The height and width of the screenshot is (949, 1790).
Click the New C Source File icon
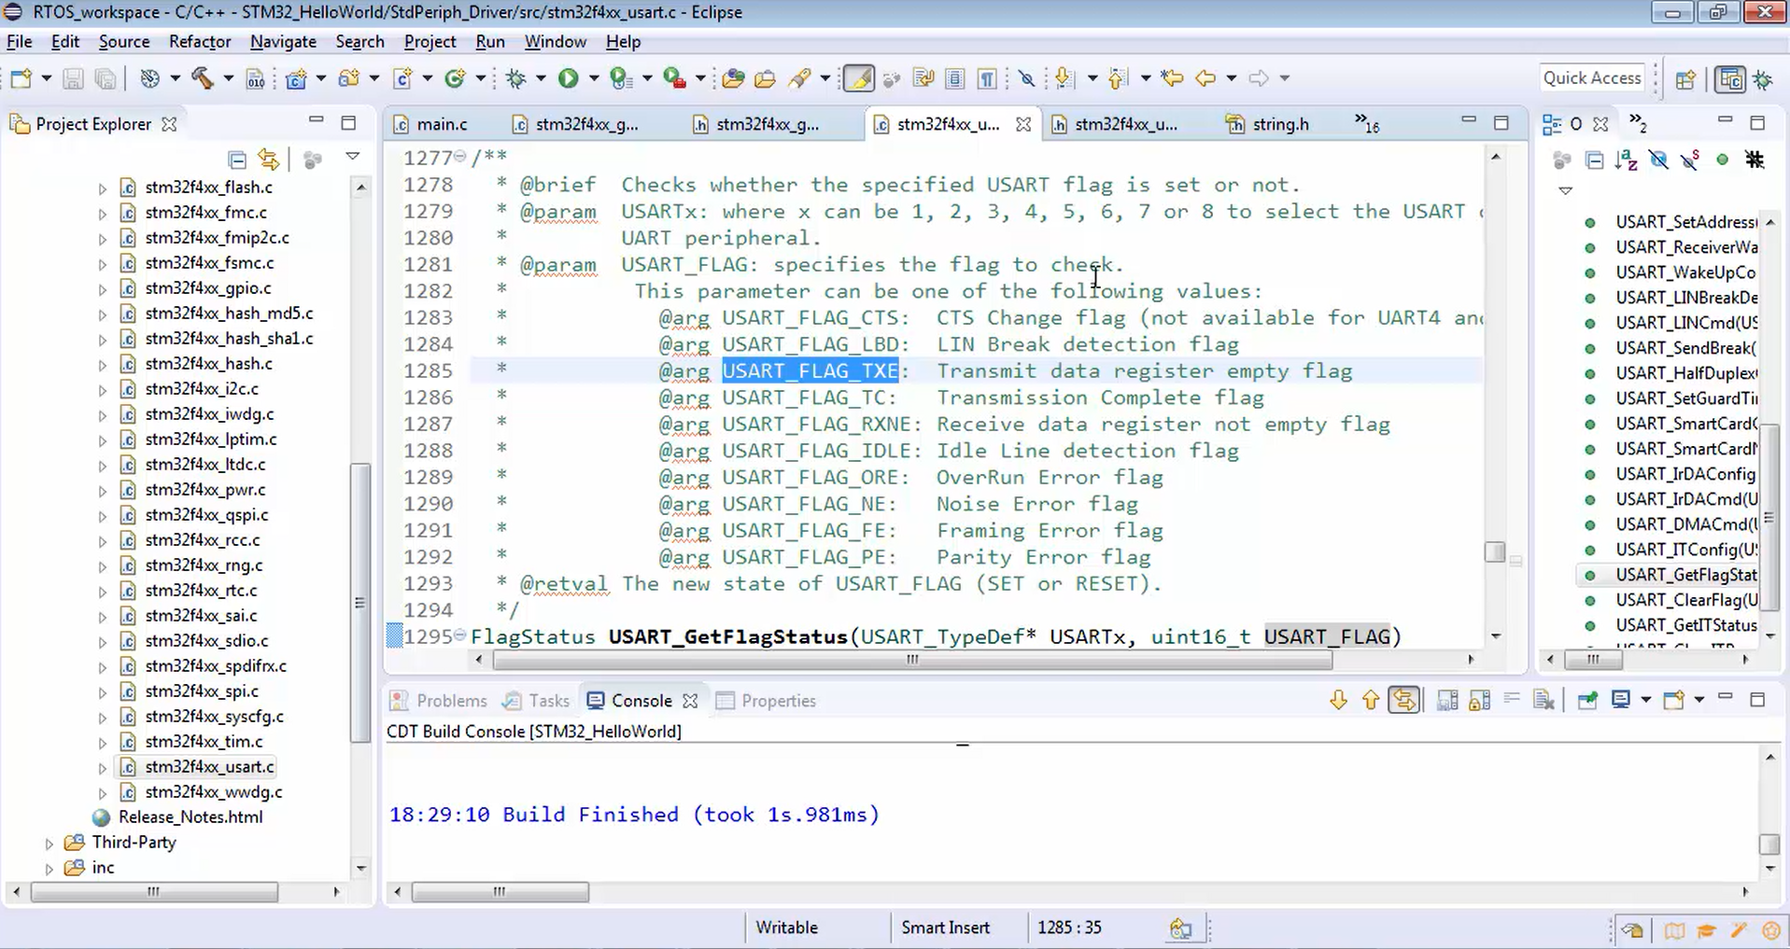click(402, 78)
